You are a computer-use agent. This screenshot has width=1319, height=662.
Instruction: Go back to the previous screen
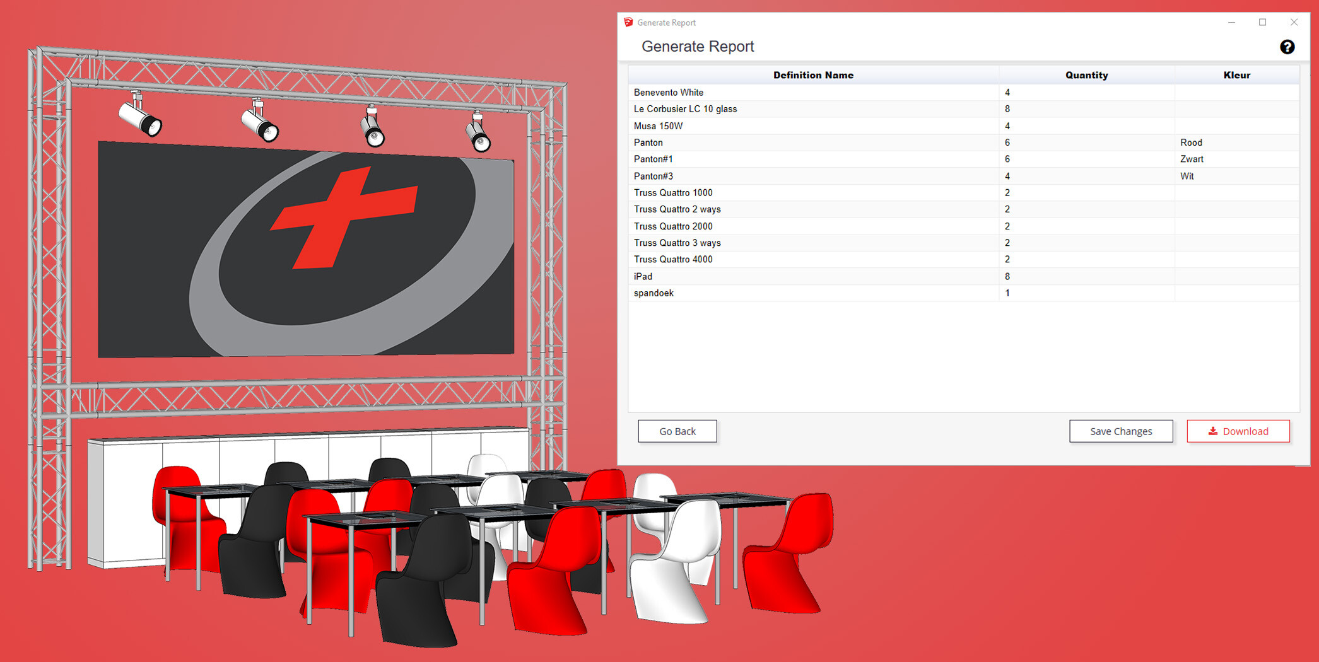tap(677, 431)
